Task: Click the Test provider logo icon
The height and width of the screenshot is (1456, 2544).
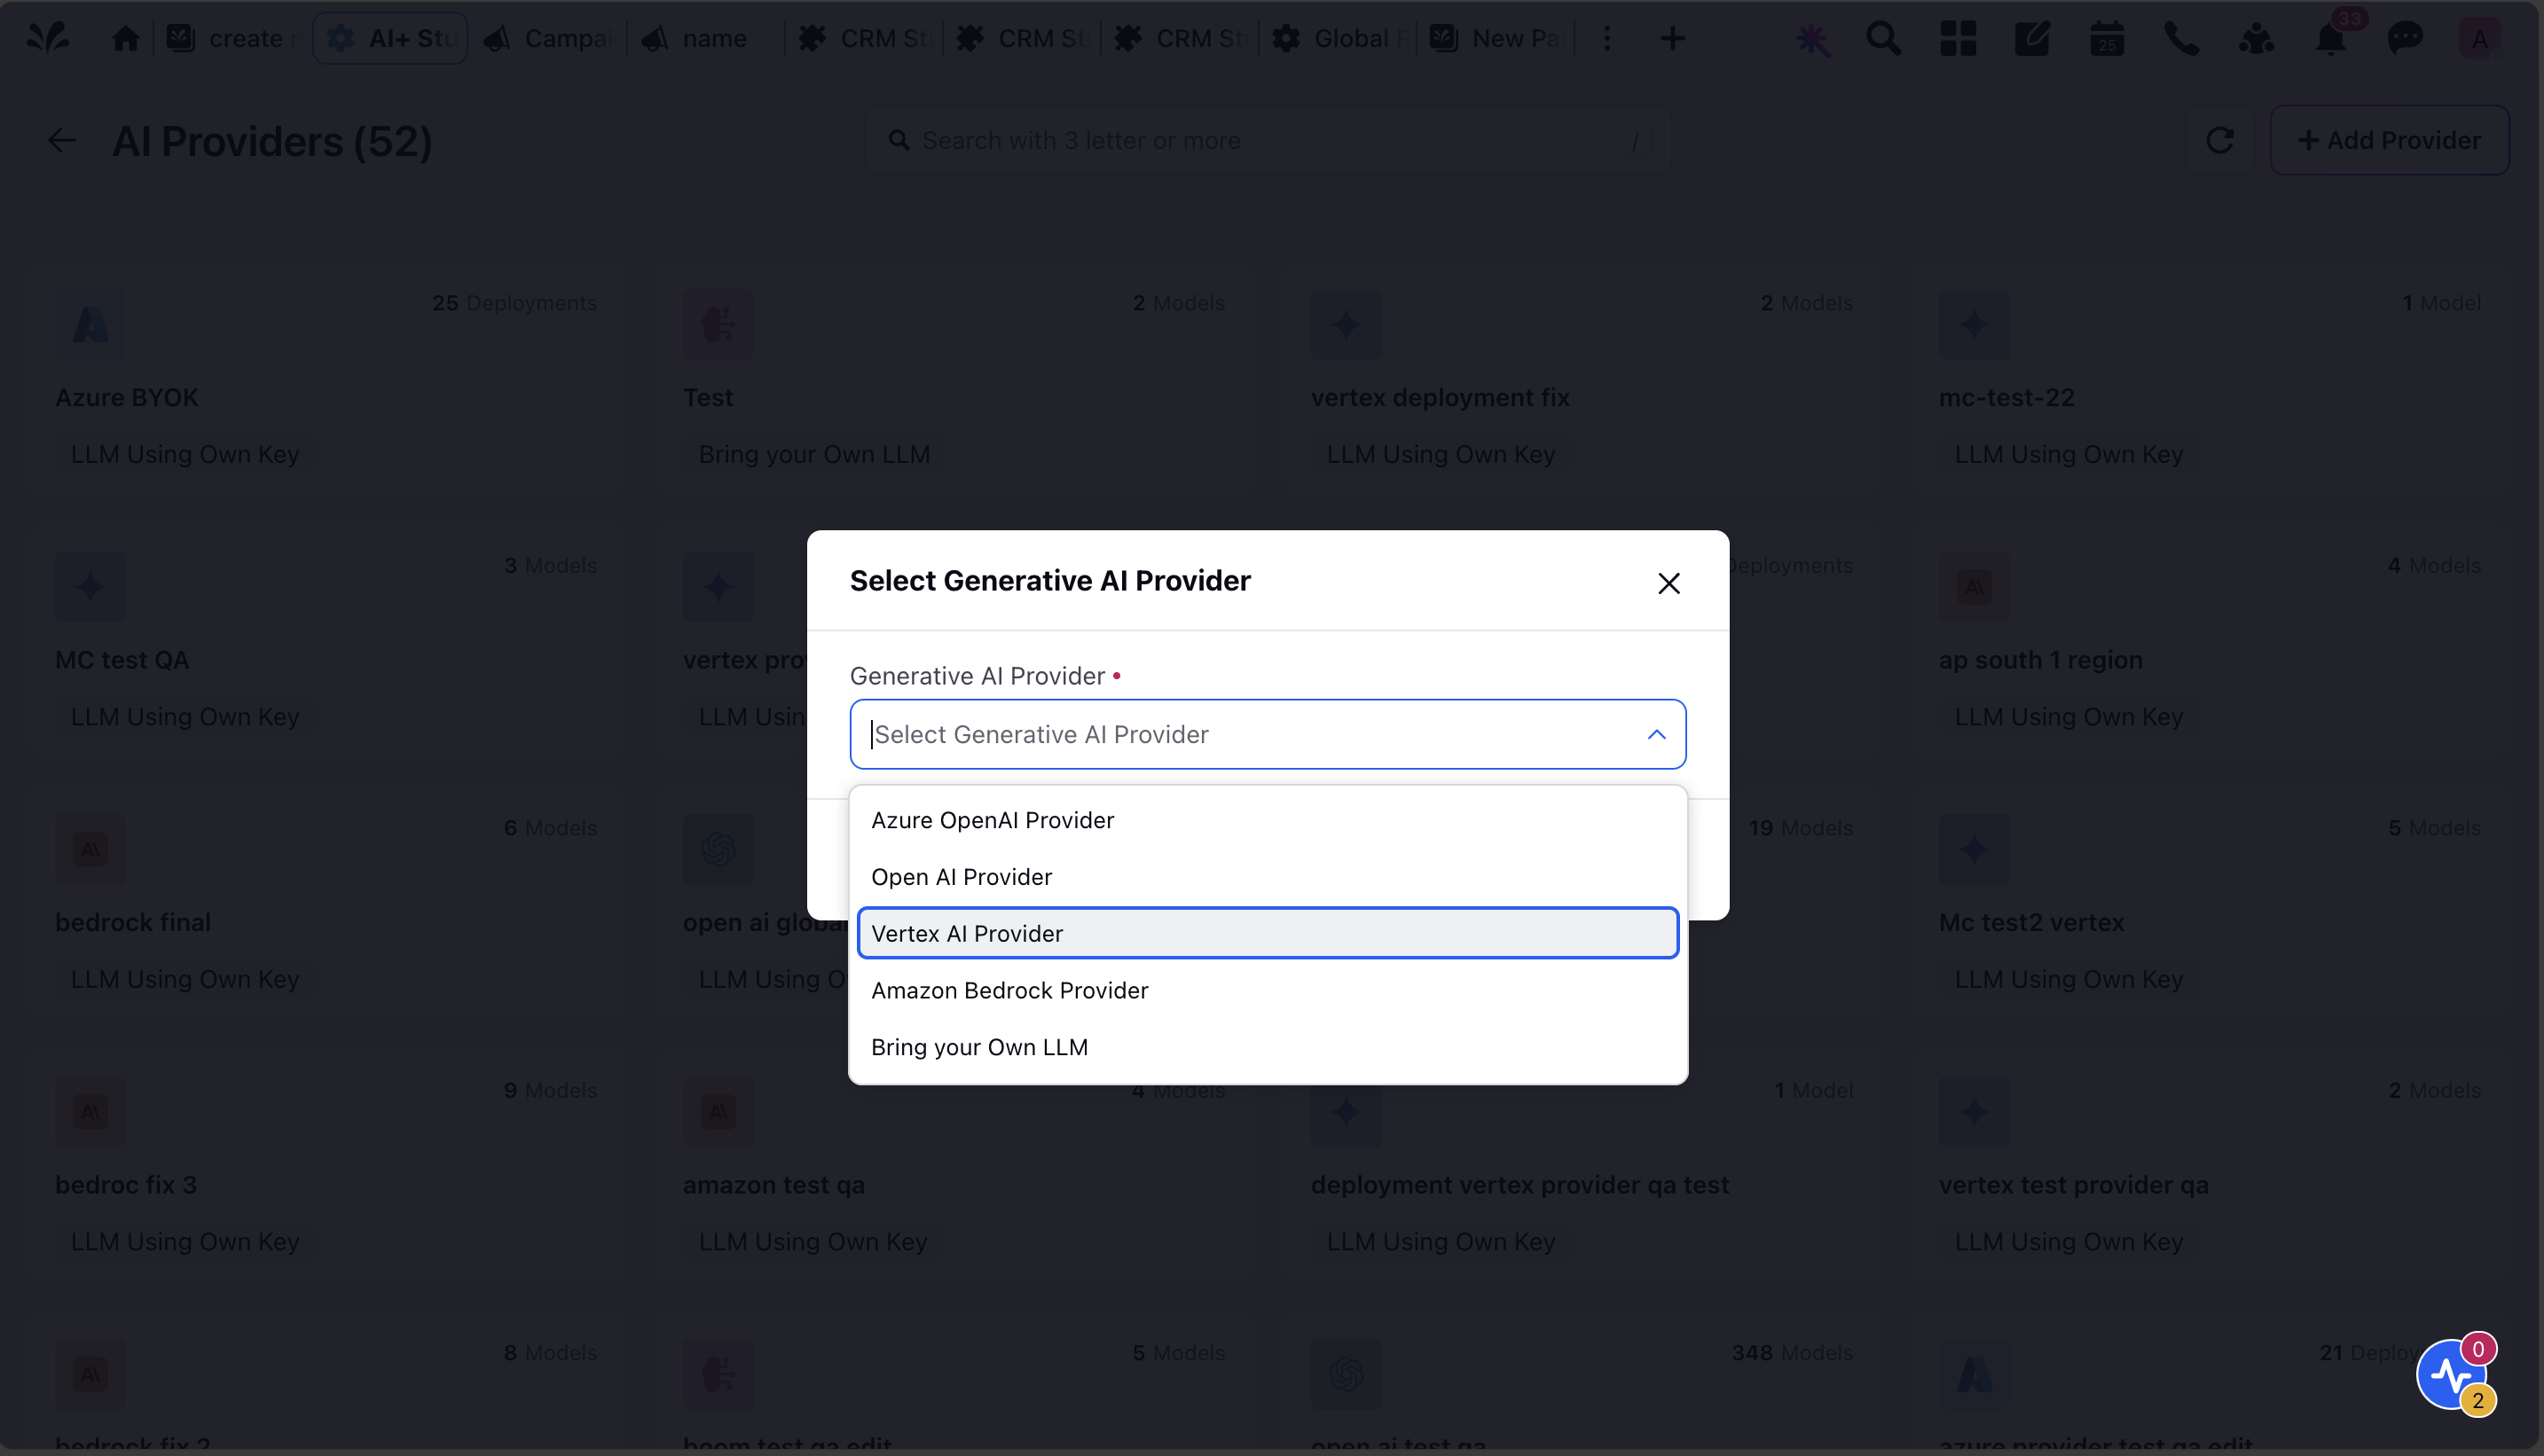Action: click(718, 324)
